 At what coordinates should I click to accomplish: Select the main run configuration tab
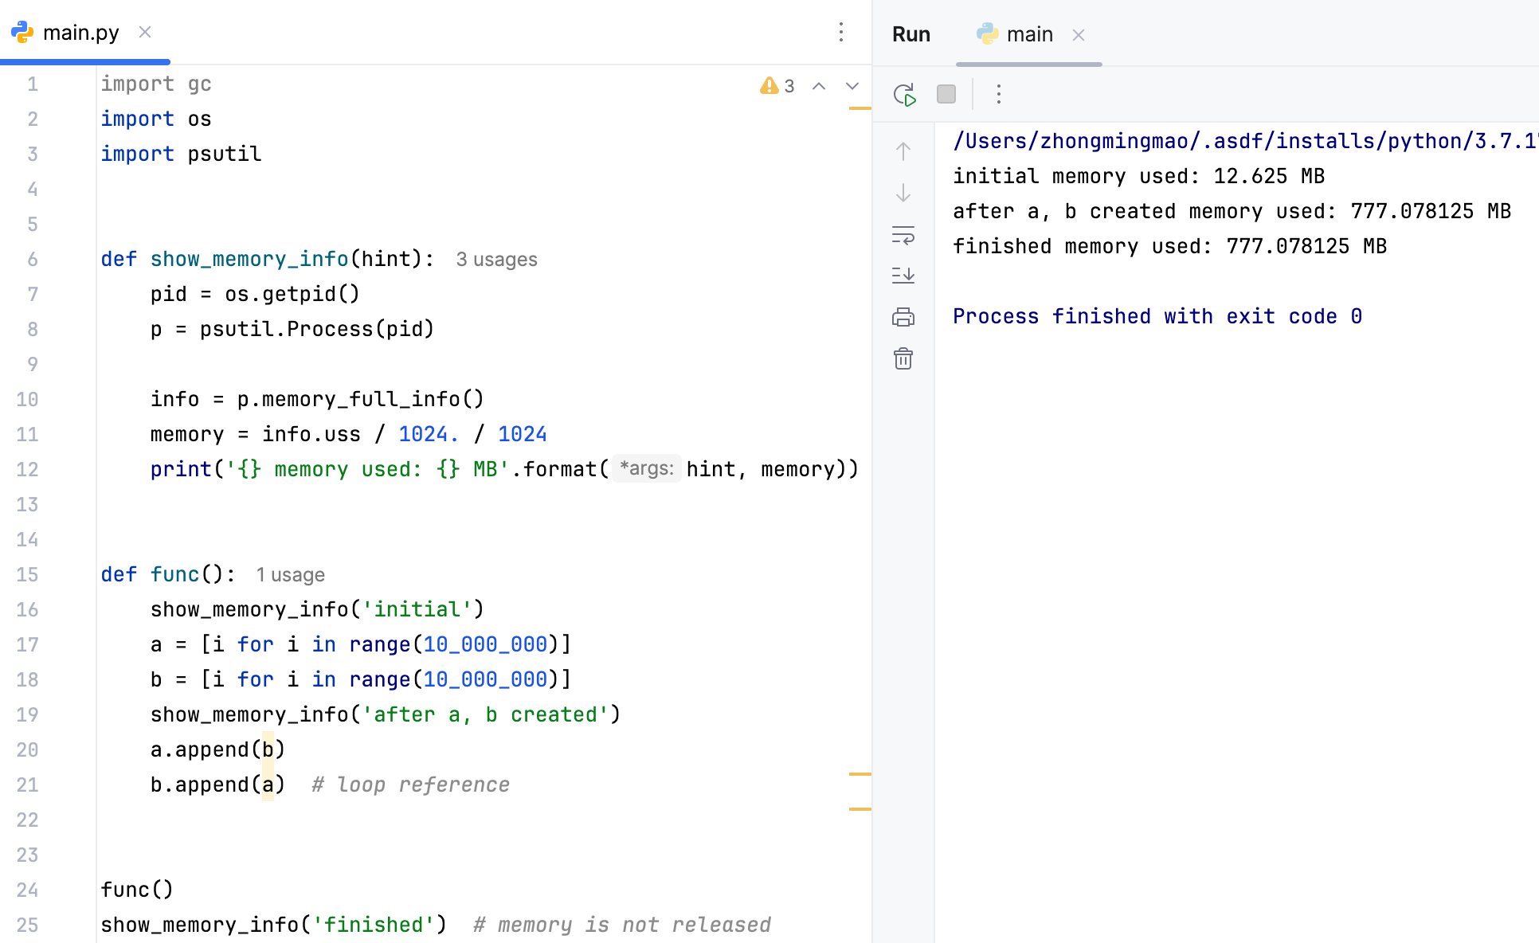point(1028,34)
